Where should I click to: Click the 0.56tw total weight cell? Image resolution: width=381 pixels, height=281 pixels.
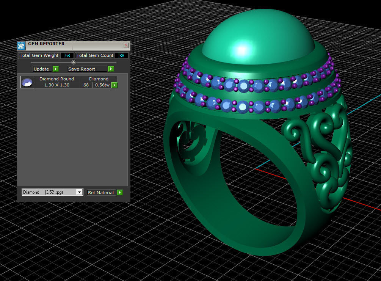click(x=102, y=85)
